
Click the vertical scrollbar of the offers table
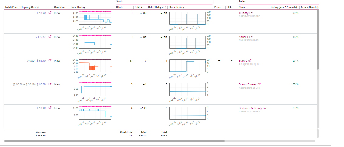coord(318,40)
